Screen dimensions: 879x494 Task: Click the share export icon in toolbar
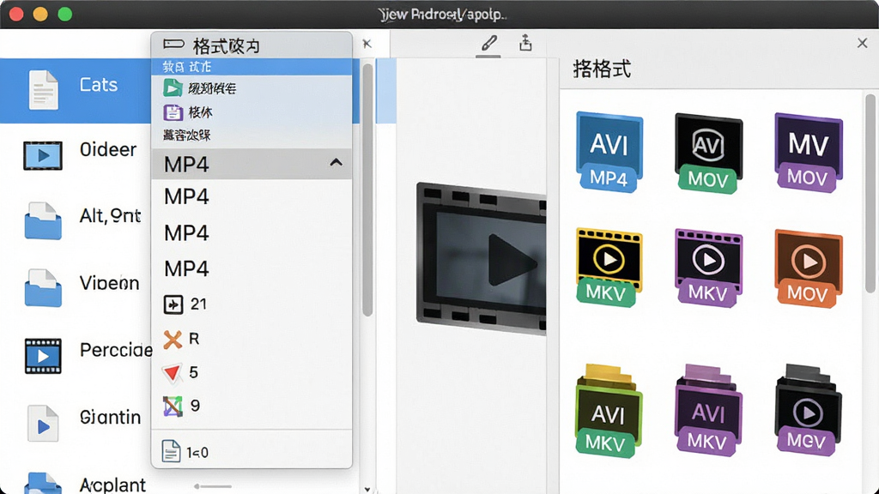tap(525, 43)
